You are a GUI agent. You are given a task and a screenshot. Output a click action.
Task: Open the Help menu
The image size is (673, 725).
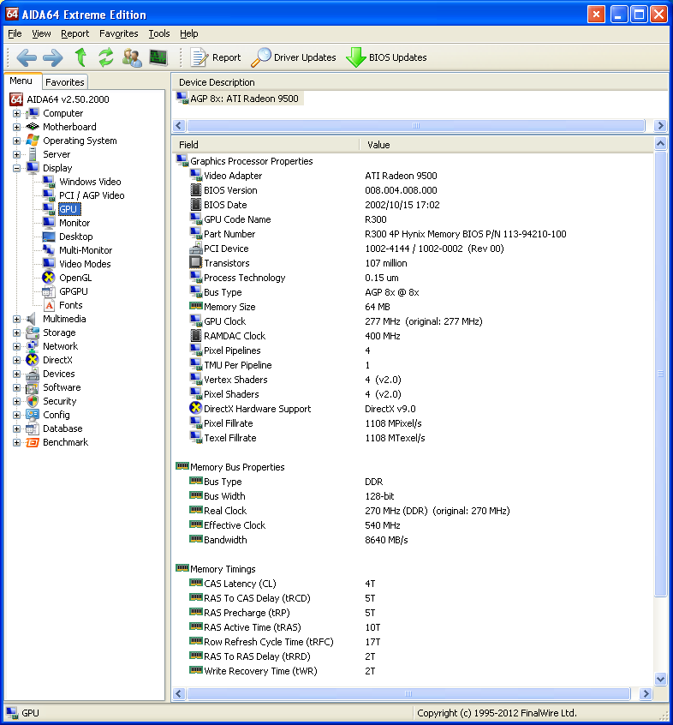click(x=189, y=33)
